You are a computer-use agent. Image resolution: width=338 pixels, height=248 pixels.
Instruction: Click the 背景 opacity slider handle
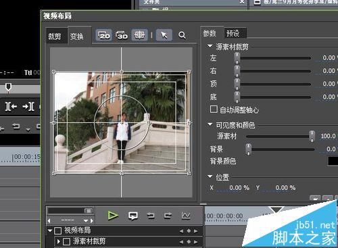coord(248,149)
